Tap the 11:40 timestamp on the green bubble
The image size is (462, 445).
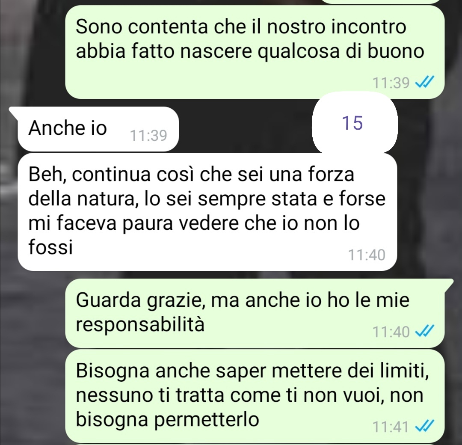click(391, 332)
